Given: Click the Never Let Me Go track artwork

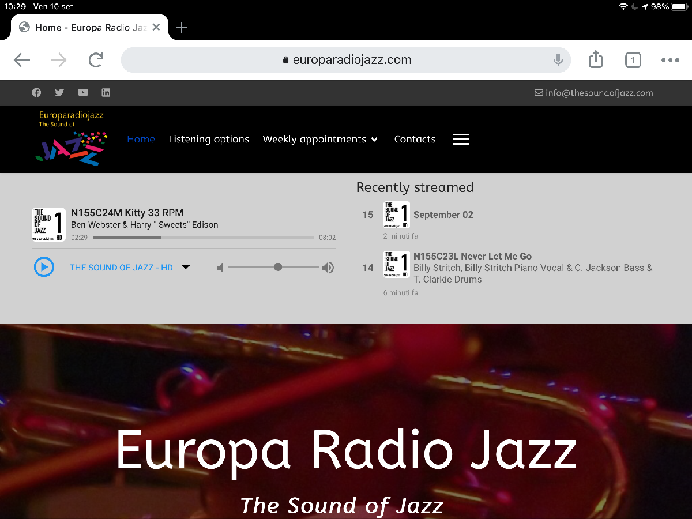Looking at the screenshot, I should tap(397, 265).
